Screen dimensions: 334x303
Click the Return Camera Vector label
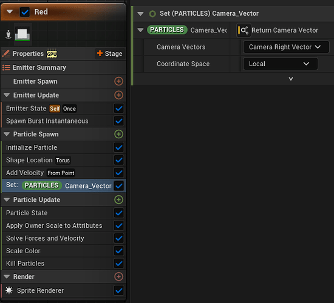tap(285, 30)
